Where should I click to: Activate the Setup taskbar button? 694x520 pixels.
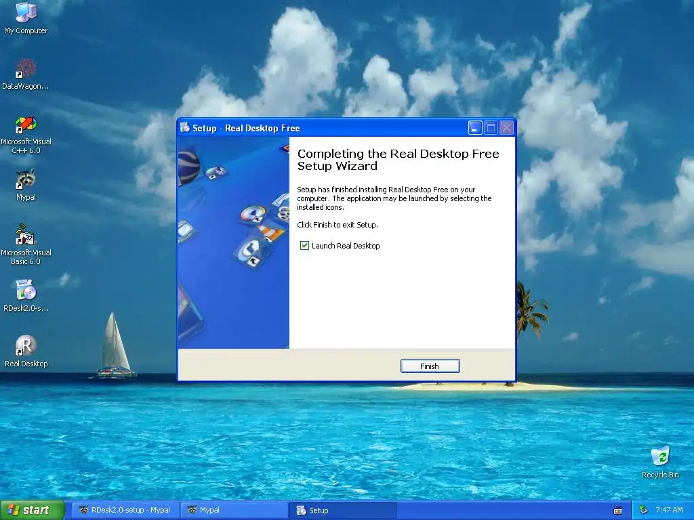[342, 510]
